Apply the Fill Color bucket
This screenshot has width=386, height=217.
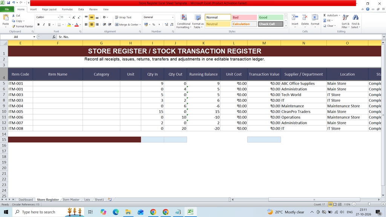pyautogui.click(x=69, y=24)
